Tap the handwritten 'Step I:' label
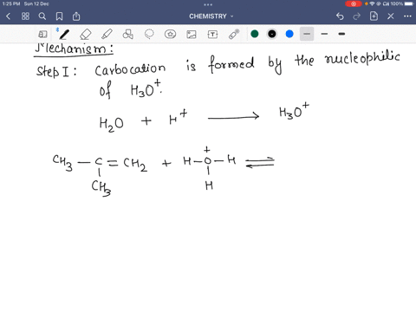416x312 pixels. click(56, 71)
